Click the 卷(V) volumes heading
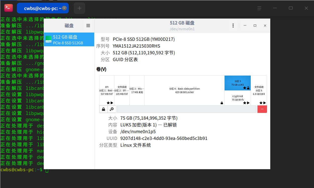 click(x=101, y=69)
